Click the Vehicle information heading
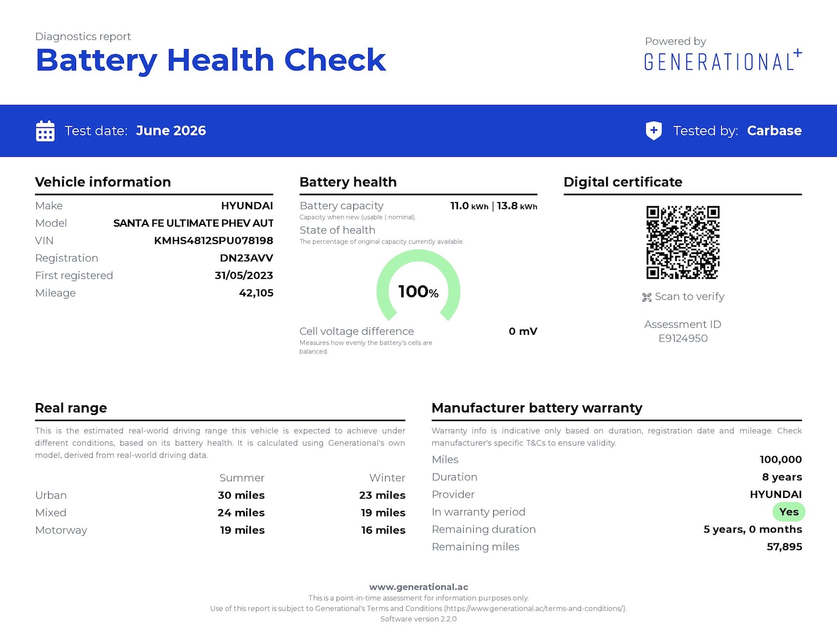Screen dimensions: 837x628 click(103, 182)
